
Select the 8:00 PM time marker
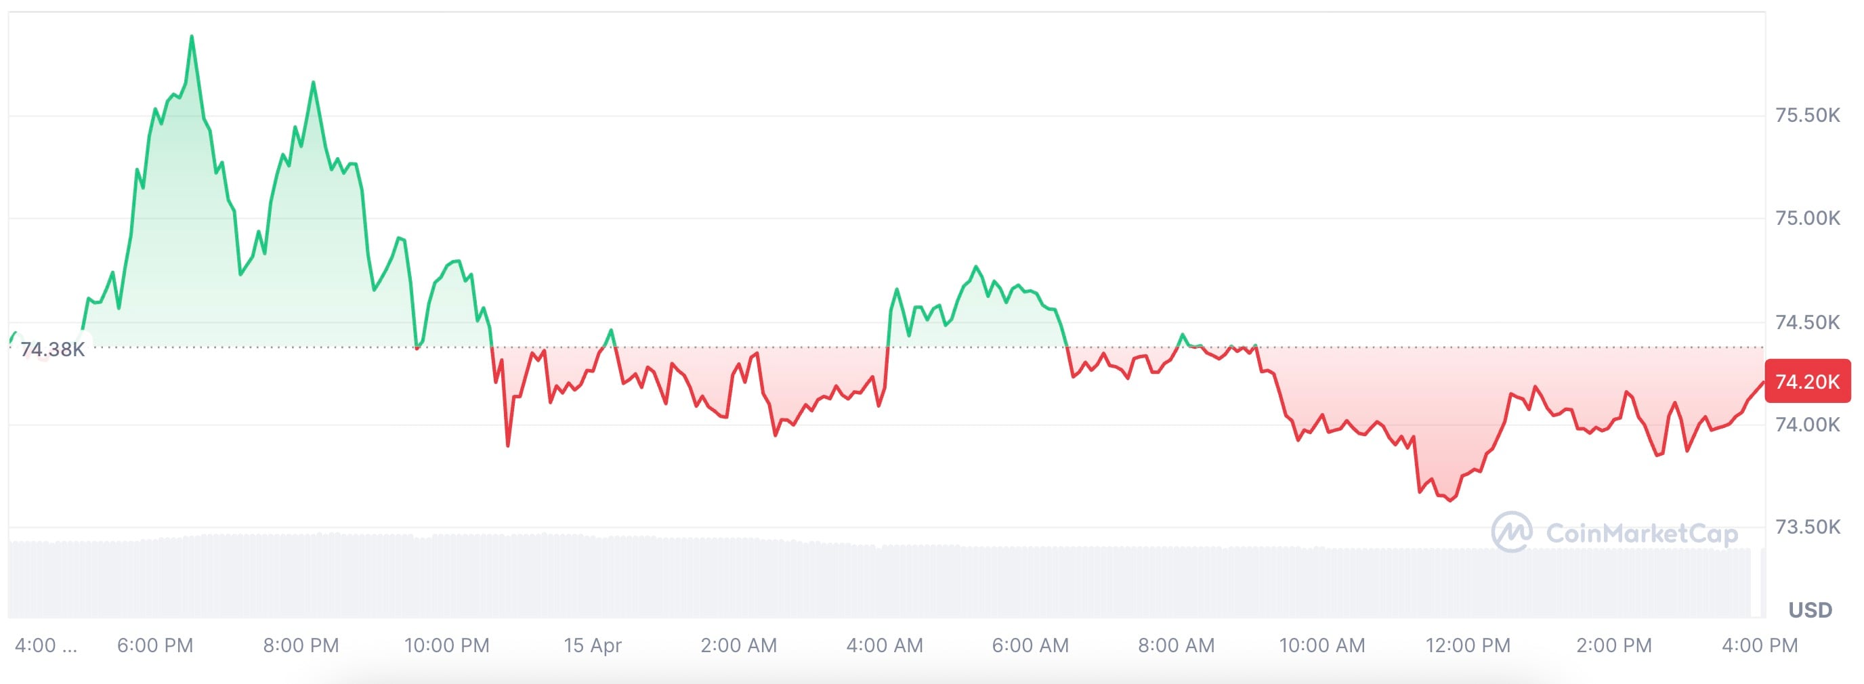coord(301,645)
